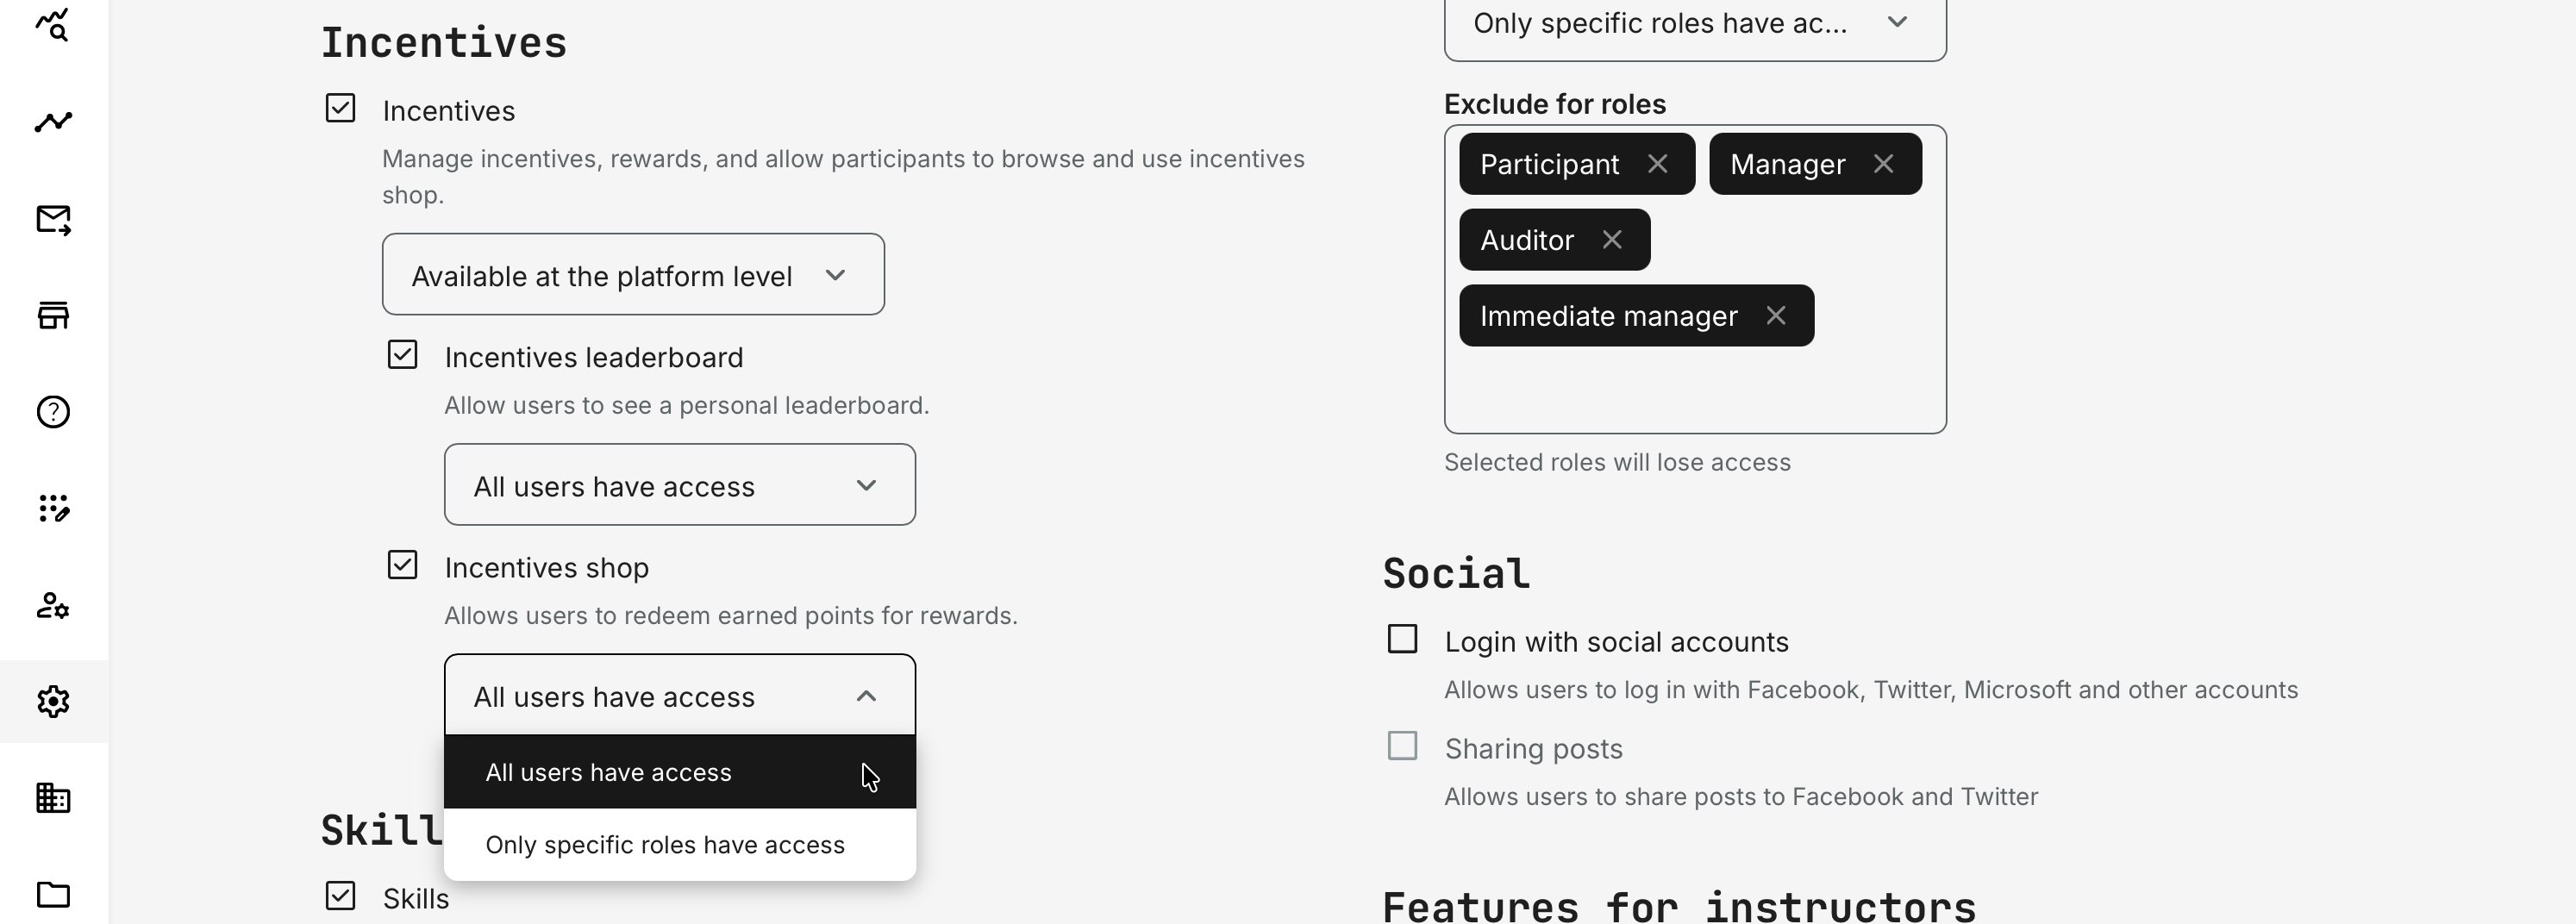The image size is (2576, 924).
Task: Click the organization building icon
Action: [54, 798]
